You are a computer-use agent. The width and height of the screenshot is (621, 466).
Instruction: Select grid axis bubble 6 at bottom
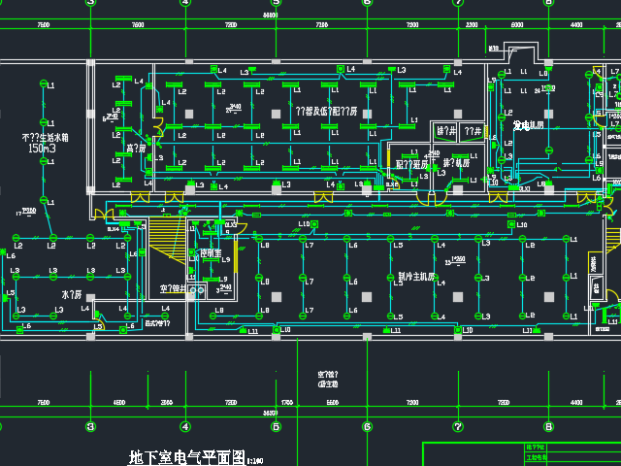pyautogui.click(x=367, y=426)
